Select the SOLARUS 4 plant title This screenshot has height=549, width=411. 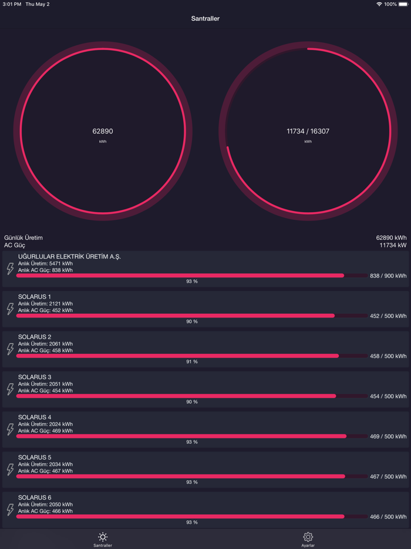(x=35, y=417)
